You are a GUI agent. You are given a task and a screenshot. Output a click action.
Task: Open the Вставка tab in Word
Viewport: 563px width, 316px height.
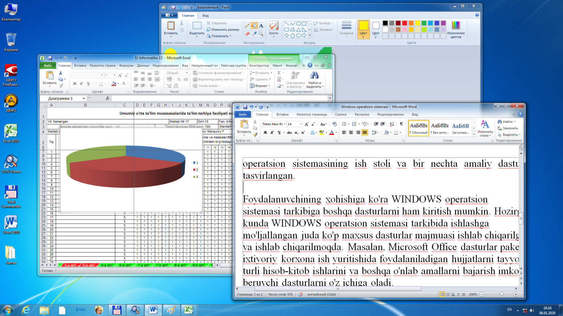pos(282,114)
